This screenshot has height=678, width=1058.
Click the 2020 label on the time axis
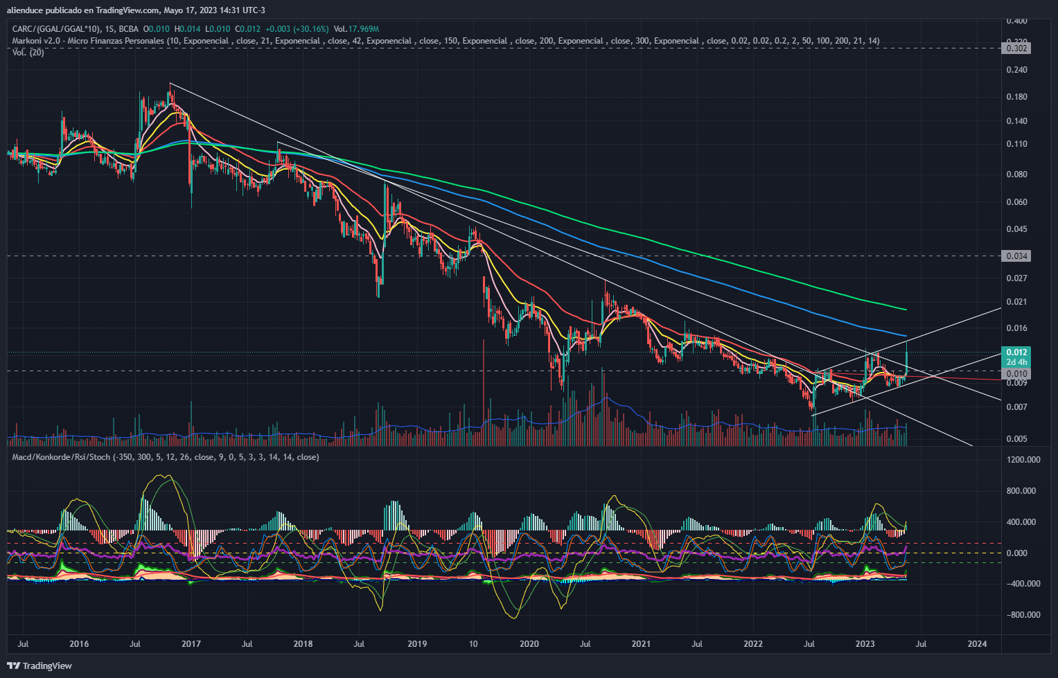pos(529,644)
